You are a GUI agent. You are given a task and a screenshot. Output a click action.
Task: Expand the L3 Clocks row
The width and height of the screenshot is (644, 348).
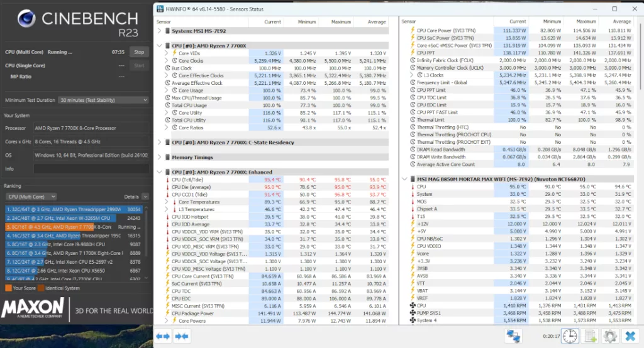411,75
